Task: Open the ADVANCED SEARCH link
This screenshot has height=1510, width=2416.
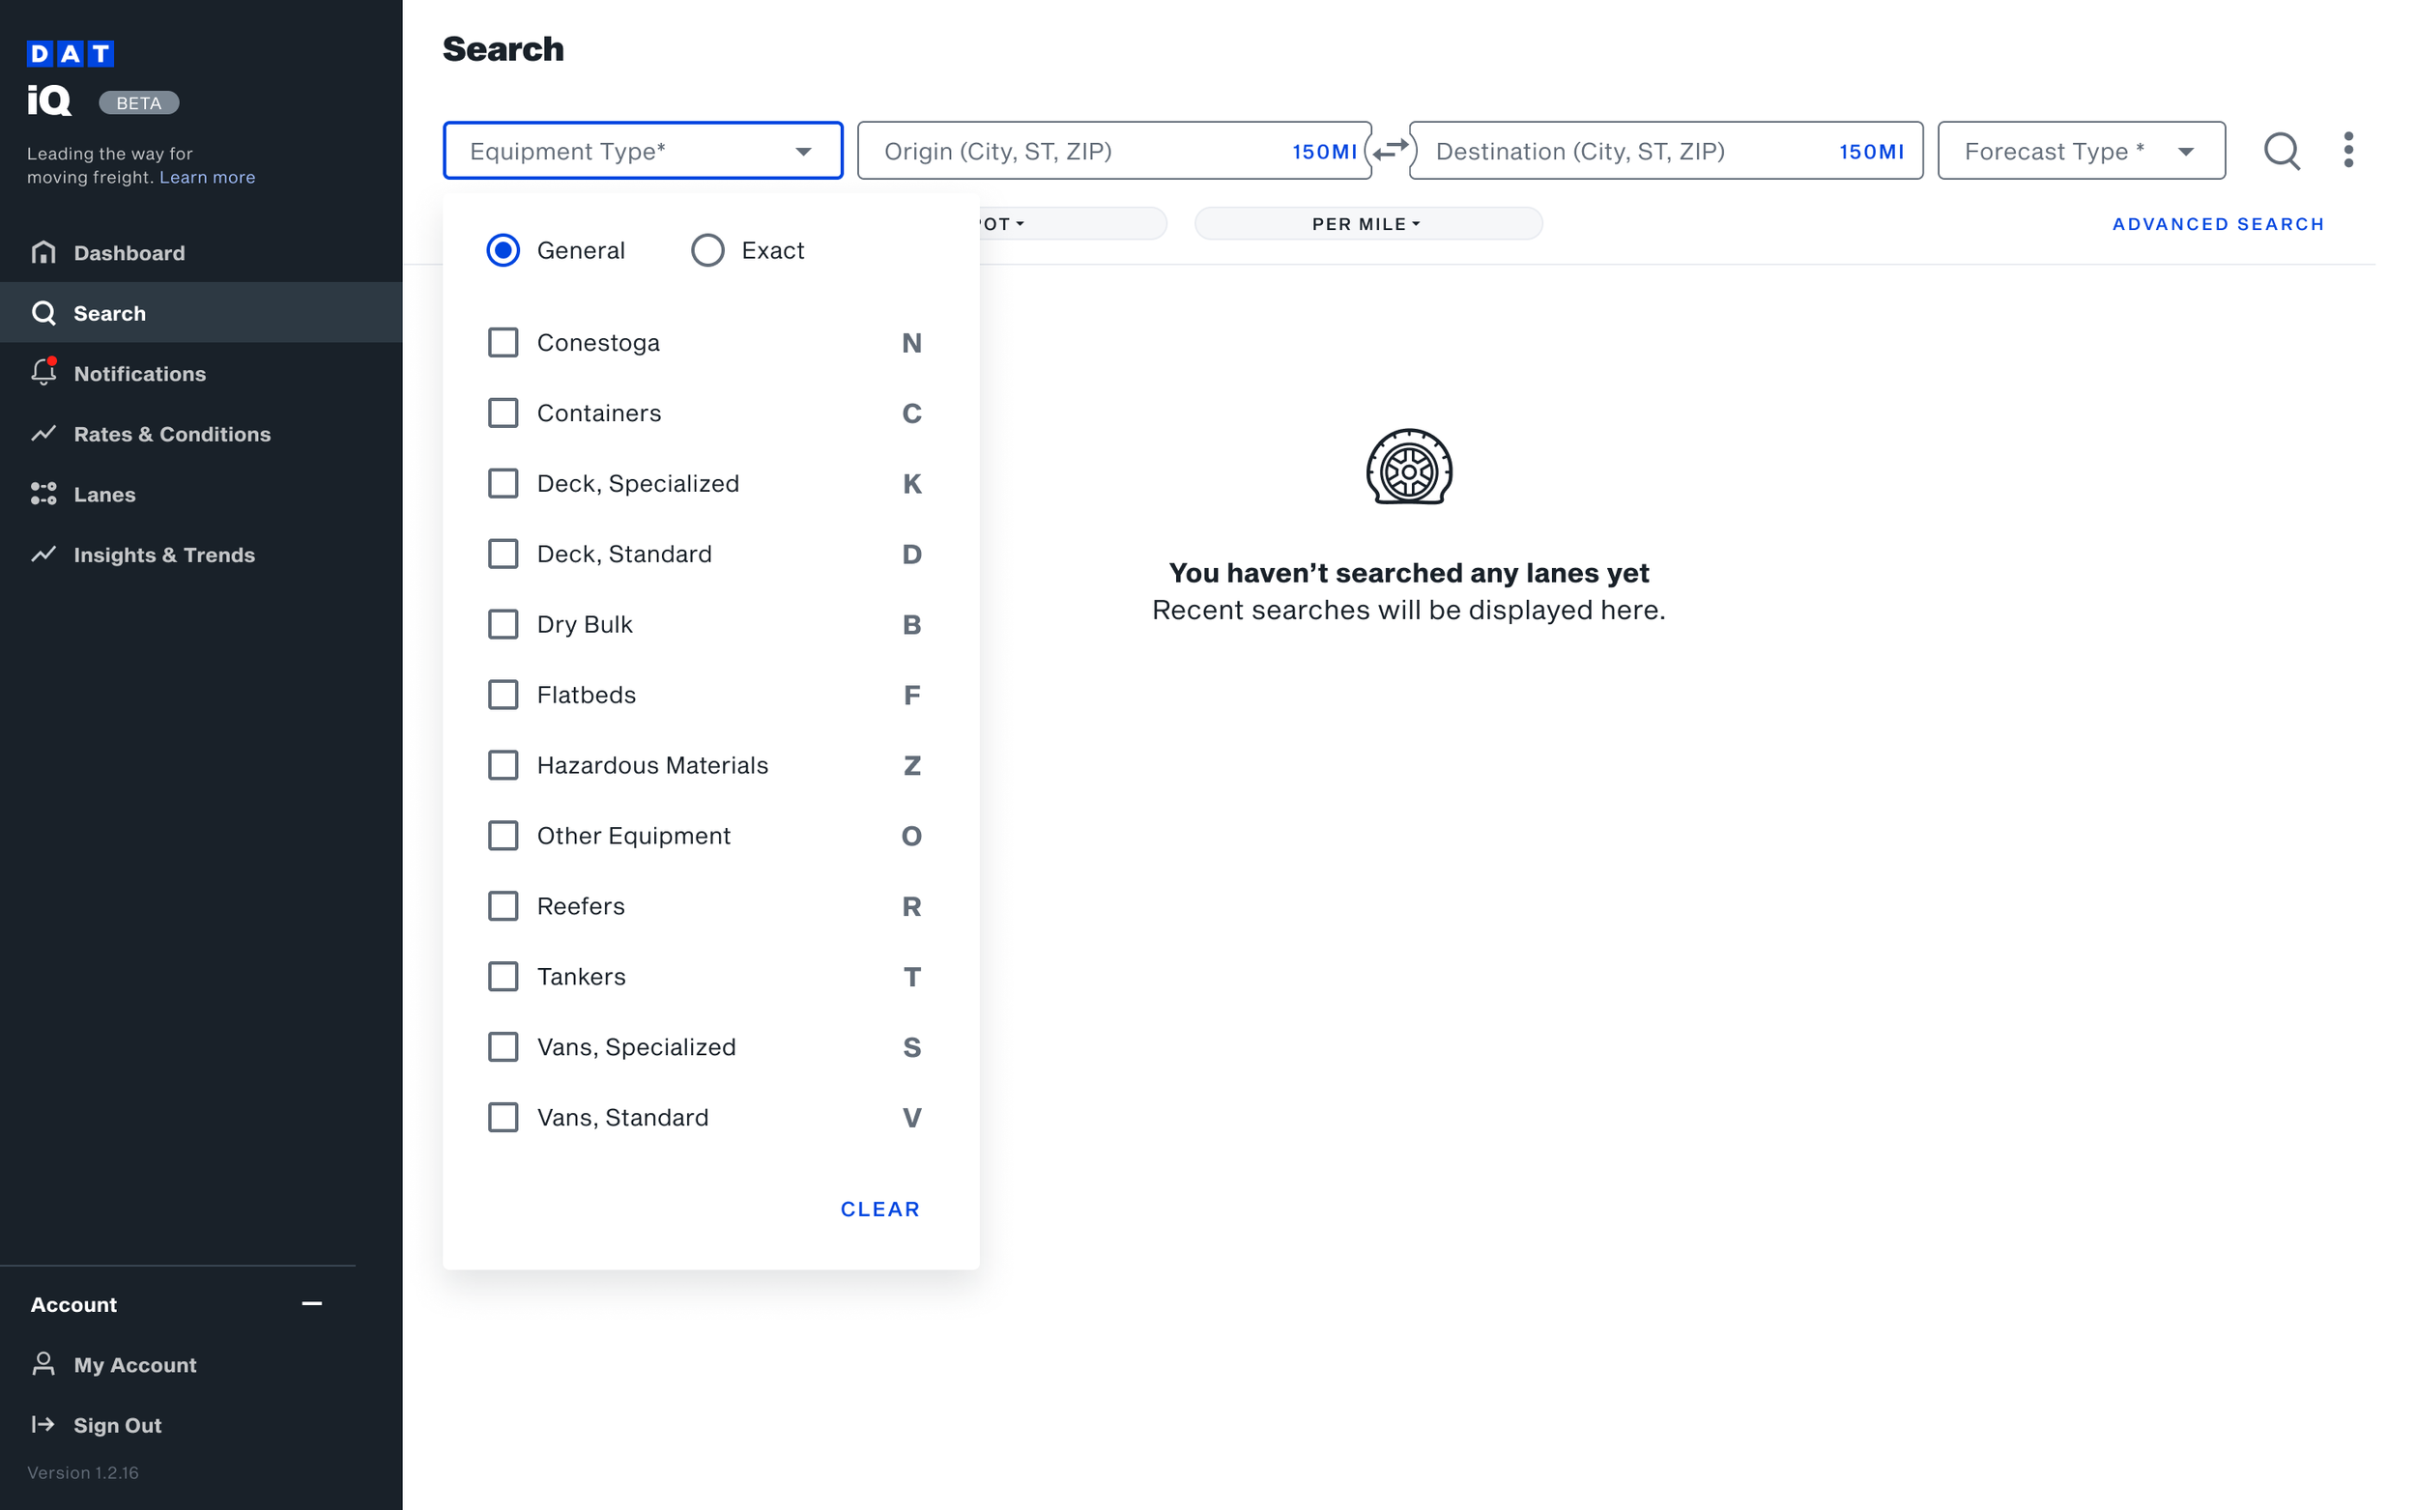Action: pyautogui.click(x=2216, y=224)
